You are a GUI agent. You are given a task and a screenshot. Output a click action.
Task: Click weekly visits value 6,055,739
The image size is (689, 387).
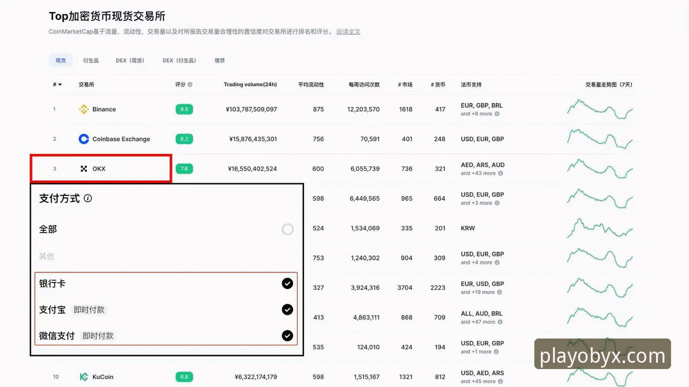pos(365,169)
